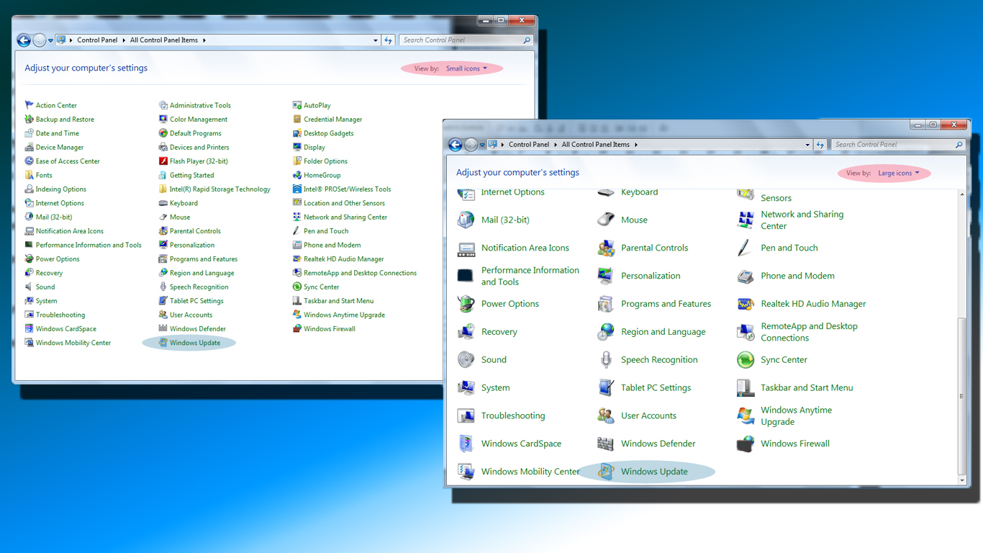983x553 pixels.
Task: Open the View by Large icons dropdown
Action: tap(898, 173)
